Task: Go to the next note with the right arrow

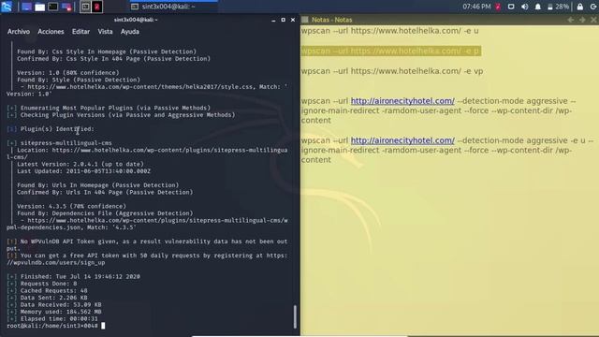Action: 582,20
